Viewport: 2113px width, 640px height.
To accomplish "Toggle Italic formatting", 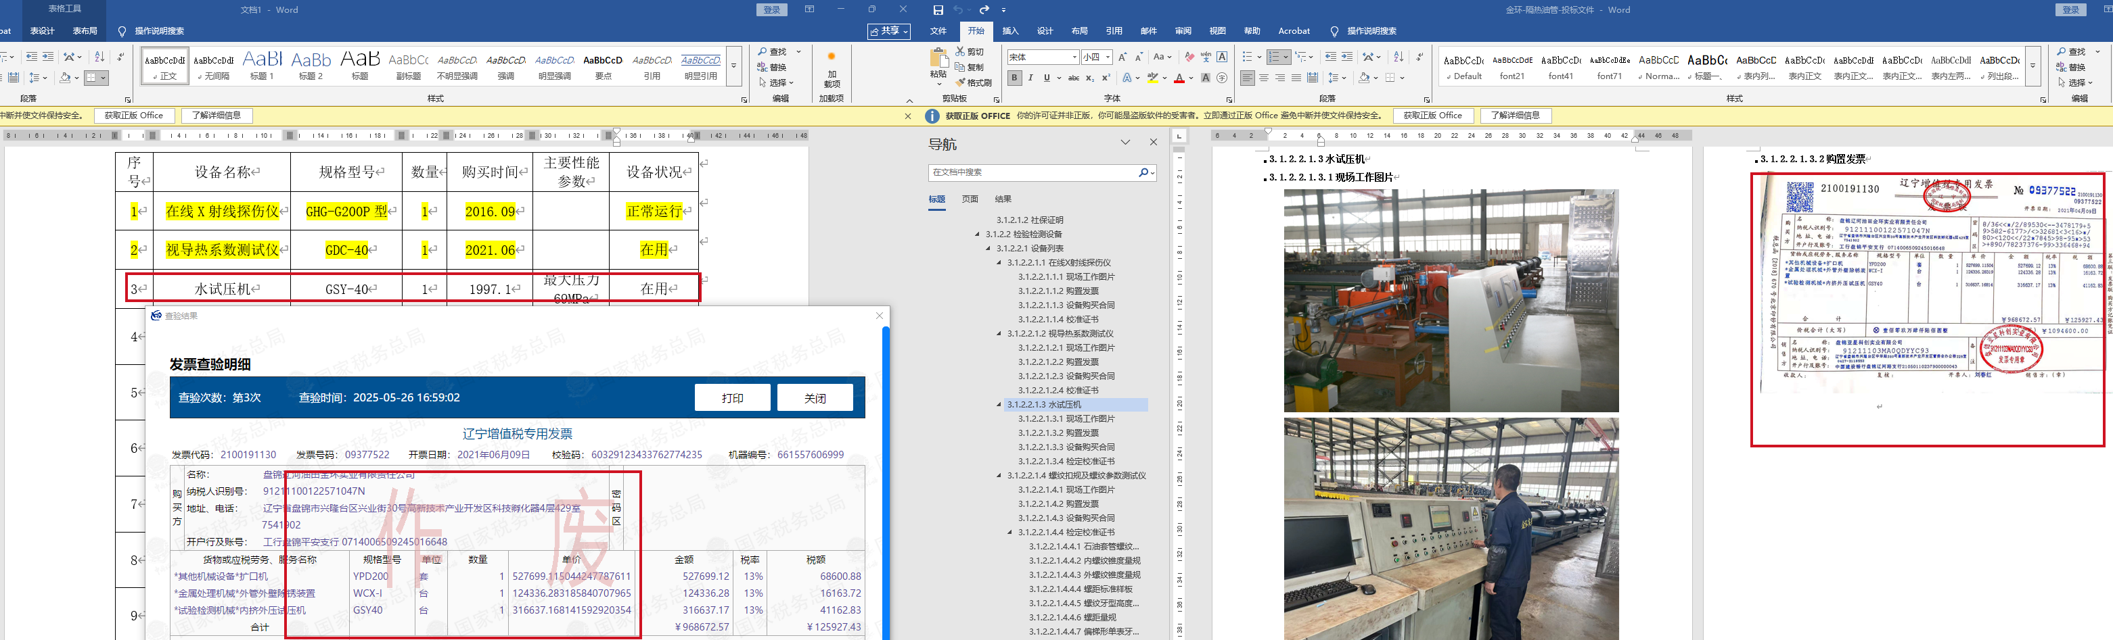I will (x=1031, y=78).
